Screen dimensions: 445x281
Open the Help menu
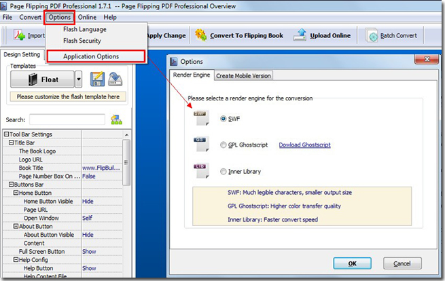[x=110, y=17]
